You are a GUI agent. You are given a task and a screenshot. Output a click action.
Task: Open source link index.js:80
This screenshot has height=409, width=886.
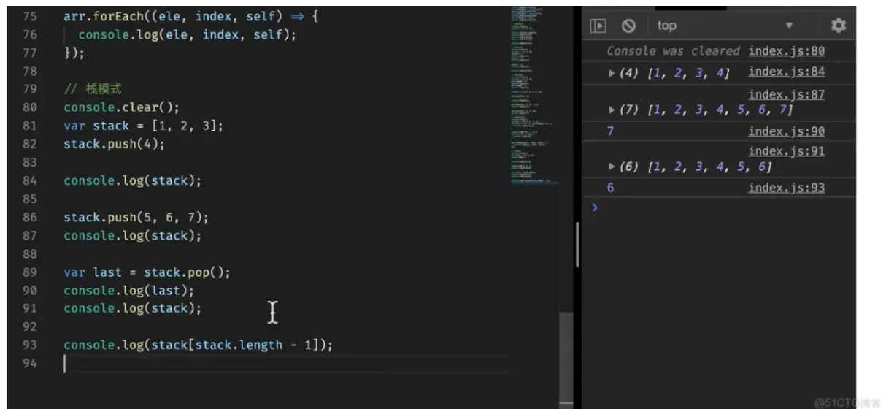pos(786,51)
